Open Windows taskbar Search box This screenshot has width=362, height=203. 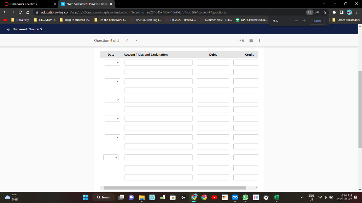point(104,197)
